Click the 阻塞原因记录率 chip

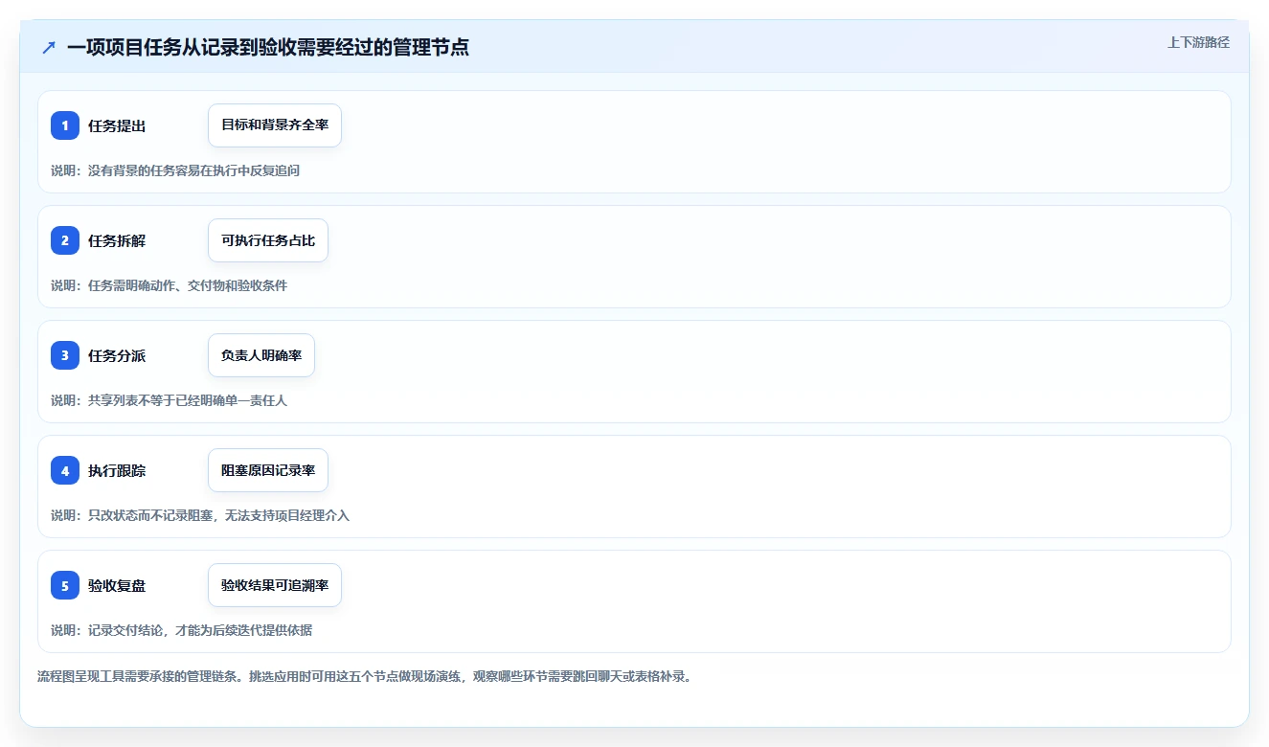point(268,470)
